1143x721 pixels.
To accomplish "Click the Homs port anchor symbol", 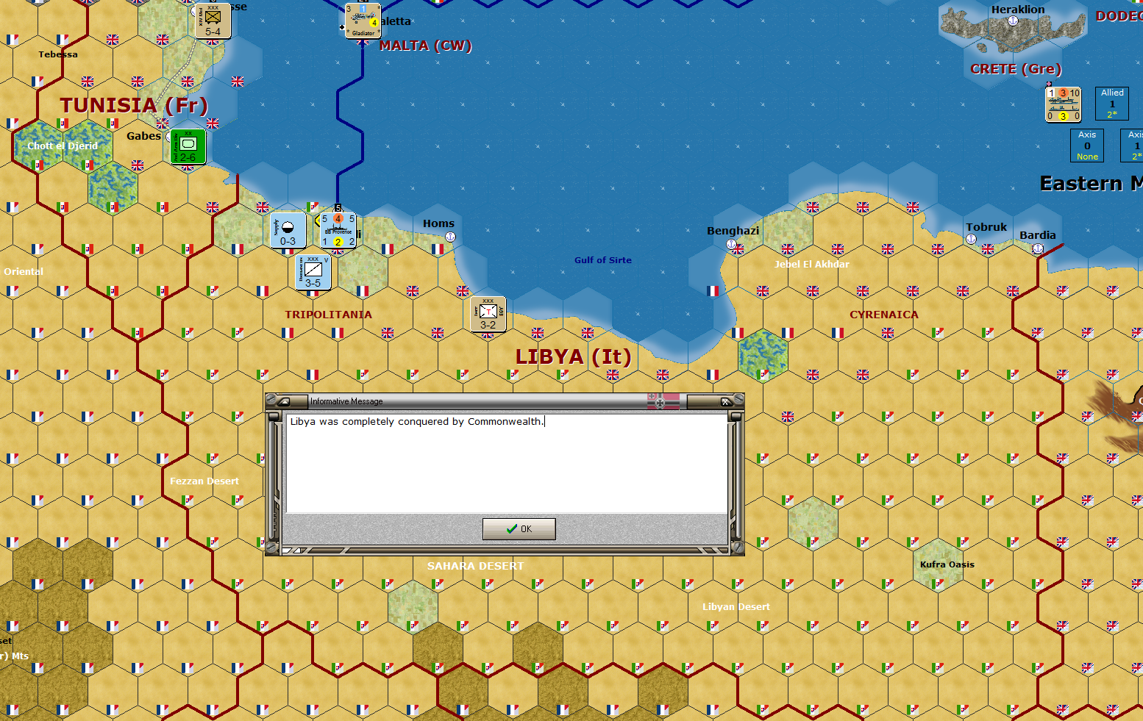I will 450,237.
